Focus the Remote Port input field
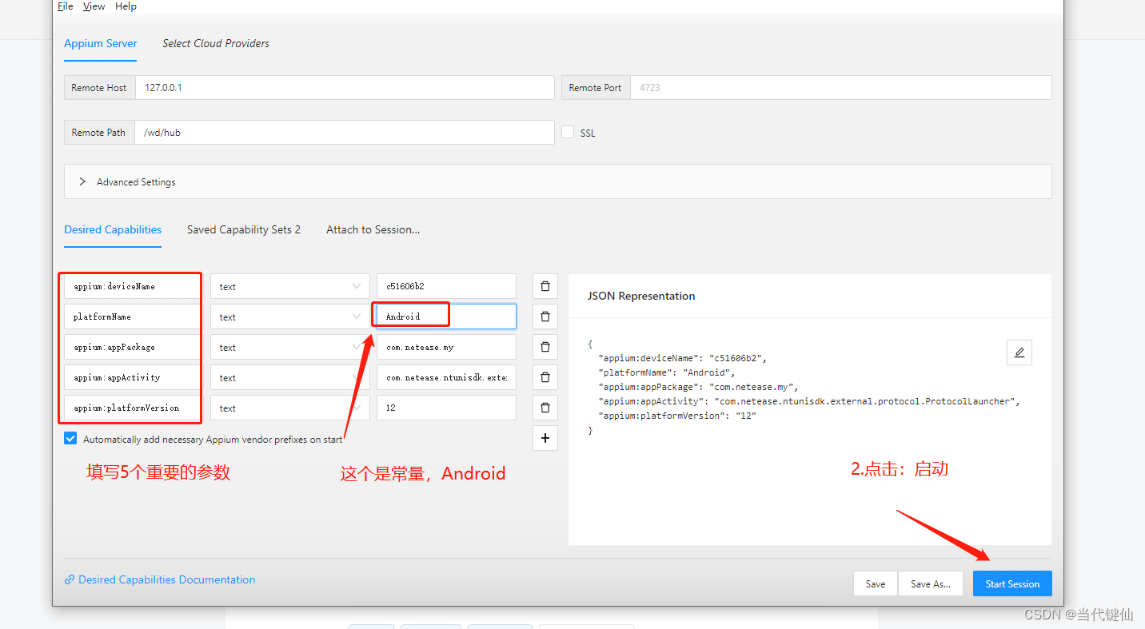The height and width of the screenshot is (629, 1145). pyautogui.click(x=840, y=88)
